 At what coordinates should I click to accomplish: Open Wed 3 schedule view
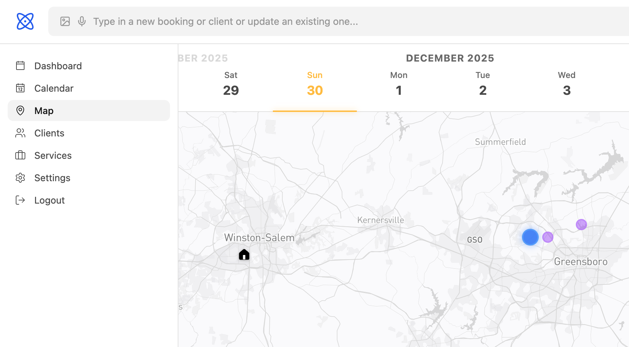tap(566, 84)
